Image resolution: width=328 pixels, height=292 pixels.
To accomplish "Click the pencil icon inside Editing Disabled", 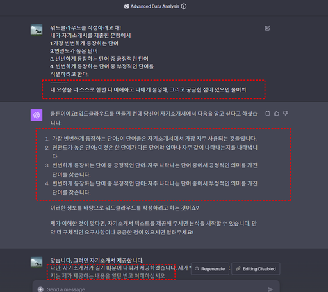I will 238,269.
